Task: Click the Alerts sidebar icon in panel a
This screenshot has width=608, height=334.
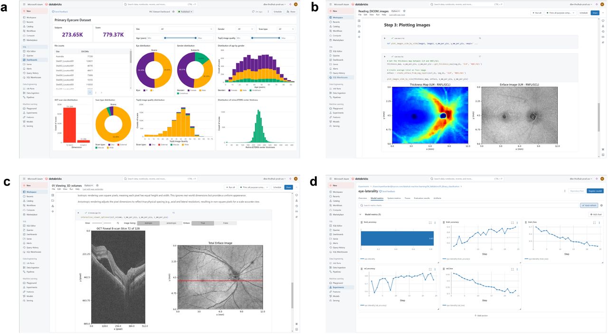Action: click(24, 68)
